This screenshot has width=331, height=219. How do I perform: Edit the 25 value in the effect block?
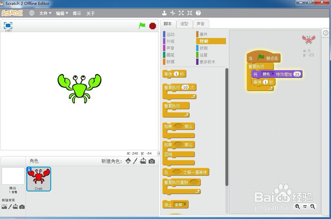point(297,74)
